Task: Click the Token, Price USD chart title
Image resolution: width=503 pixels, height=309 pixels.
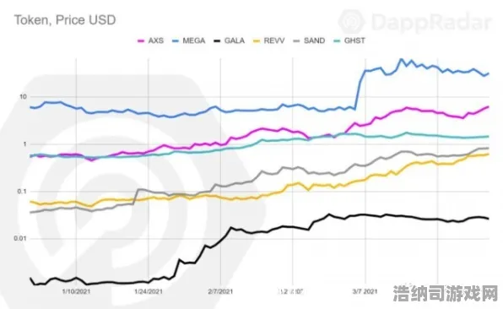Action: pyautogui.click(x=65, y=20)
